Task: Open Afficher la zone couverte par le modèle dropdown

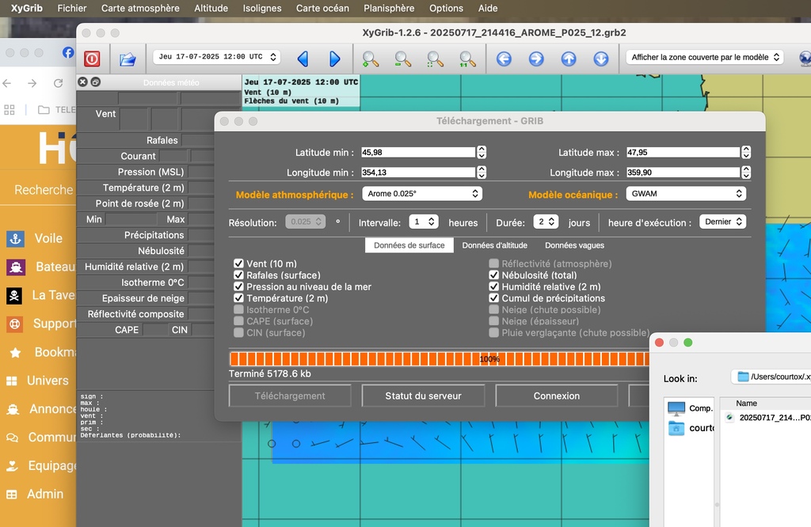Action: coord(704,57)
